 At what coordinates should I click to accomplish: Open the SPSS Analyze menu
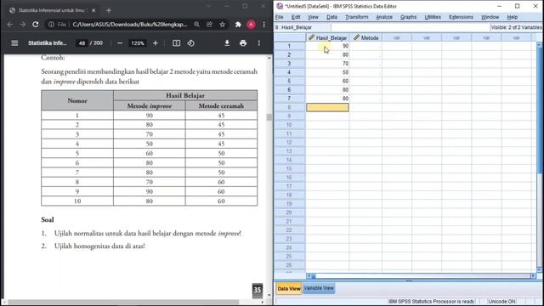click(384, 17)
